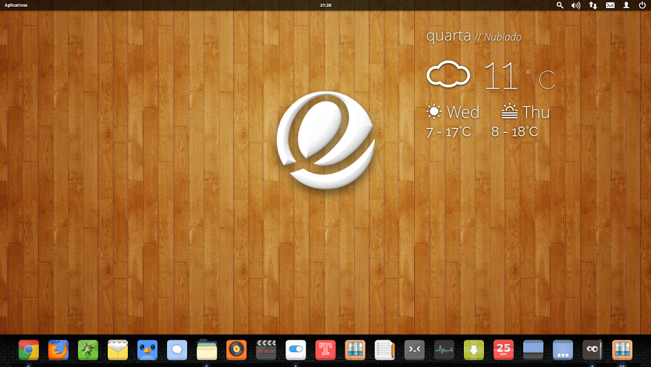651x367 pixels.
Task: Open the sound volume indicator
Action: coord(576,5)
